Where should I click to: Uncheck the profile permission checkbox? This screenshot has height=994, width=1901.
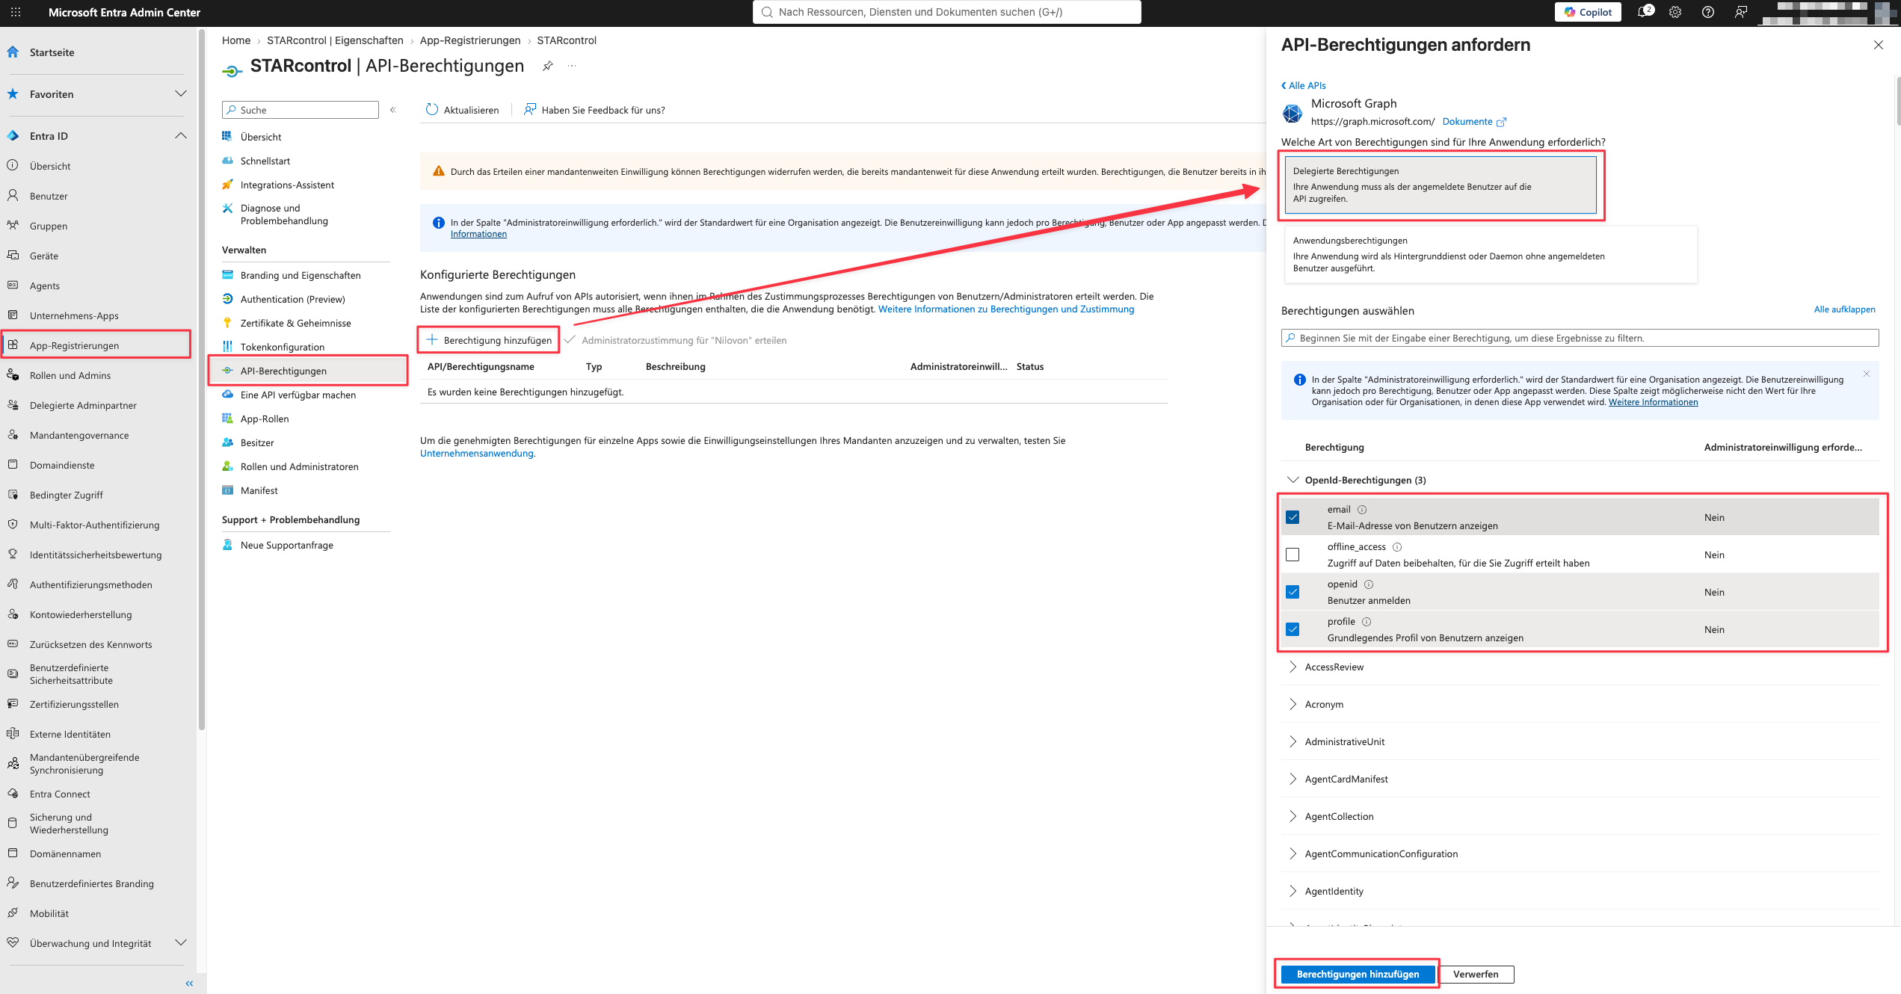[x=1293, y=629]
